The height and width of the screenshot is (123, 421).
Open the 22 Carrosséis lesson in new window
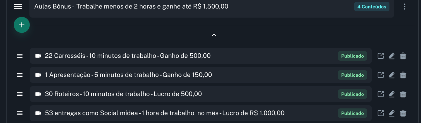point(381,56)
